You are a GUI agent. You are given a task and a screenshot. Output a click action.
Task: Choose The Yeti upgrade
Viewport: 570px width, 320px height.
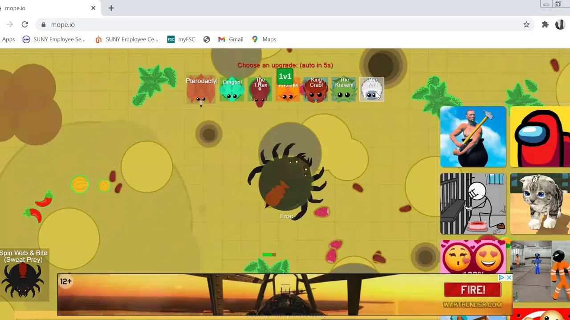coord(371,90)
